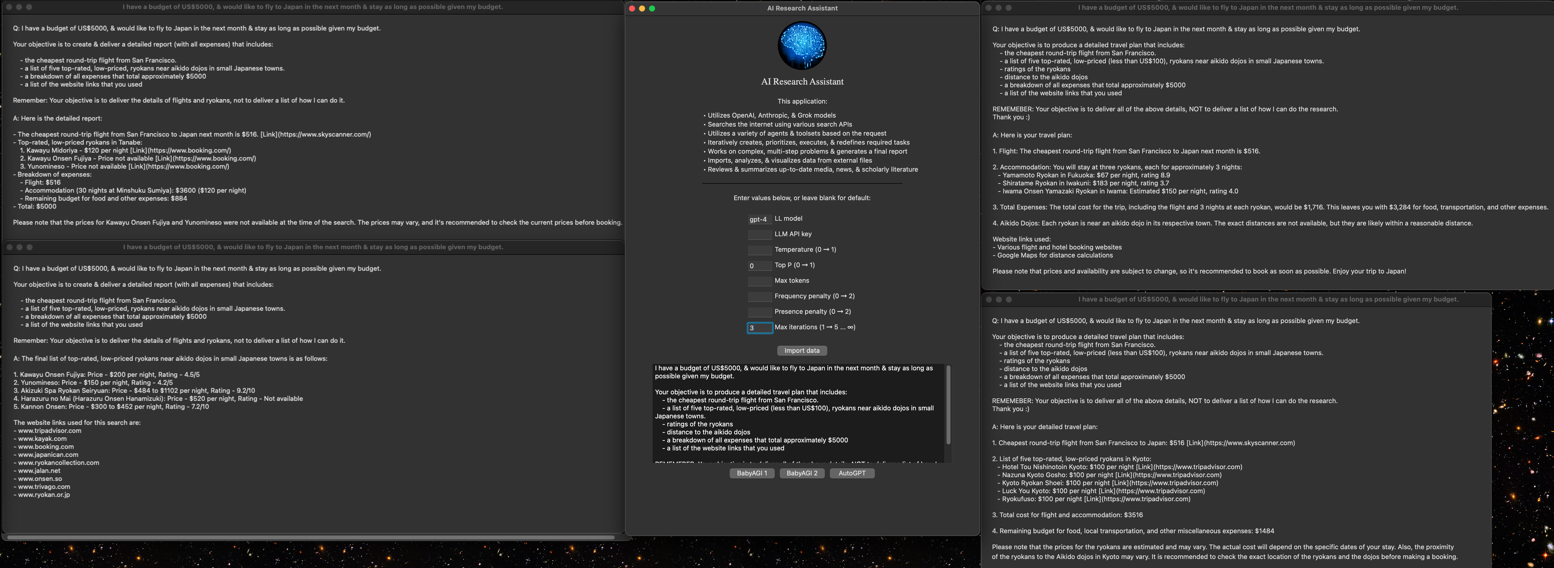Click the Top P field containing 0
The height and width of the screenshot is (568, 1554).
[x=759, y=266]
